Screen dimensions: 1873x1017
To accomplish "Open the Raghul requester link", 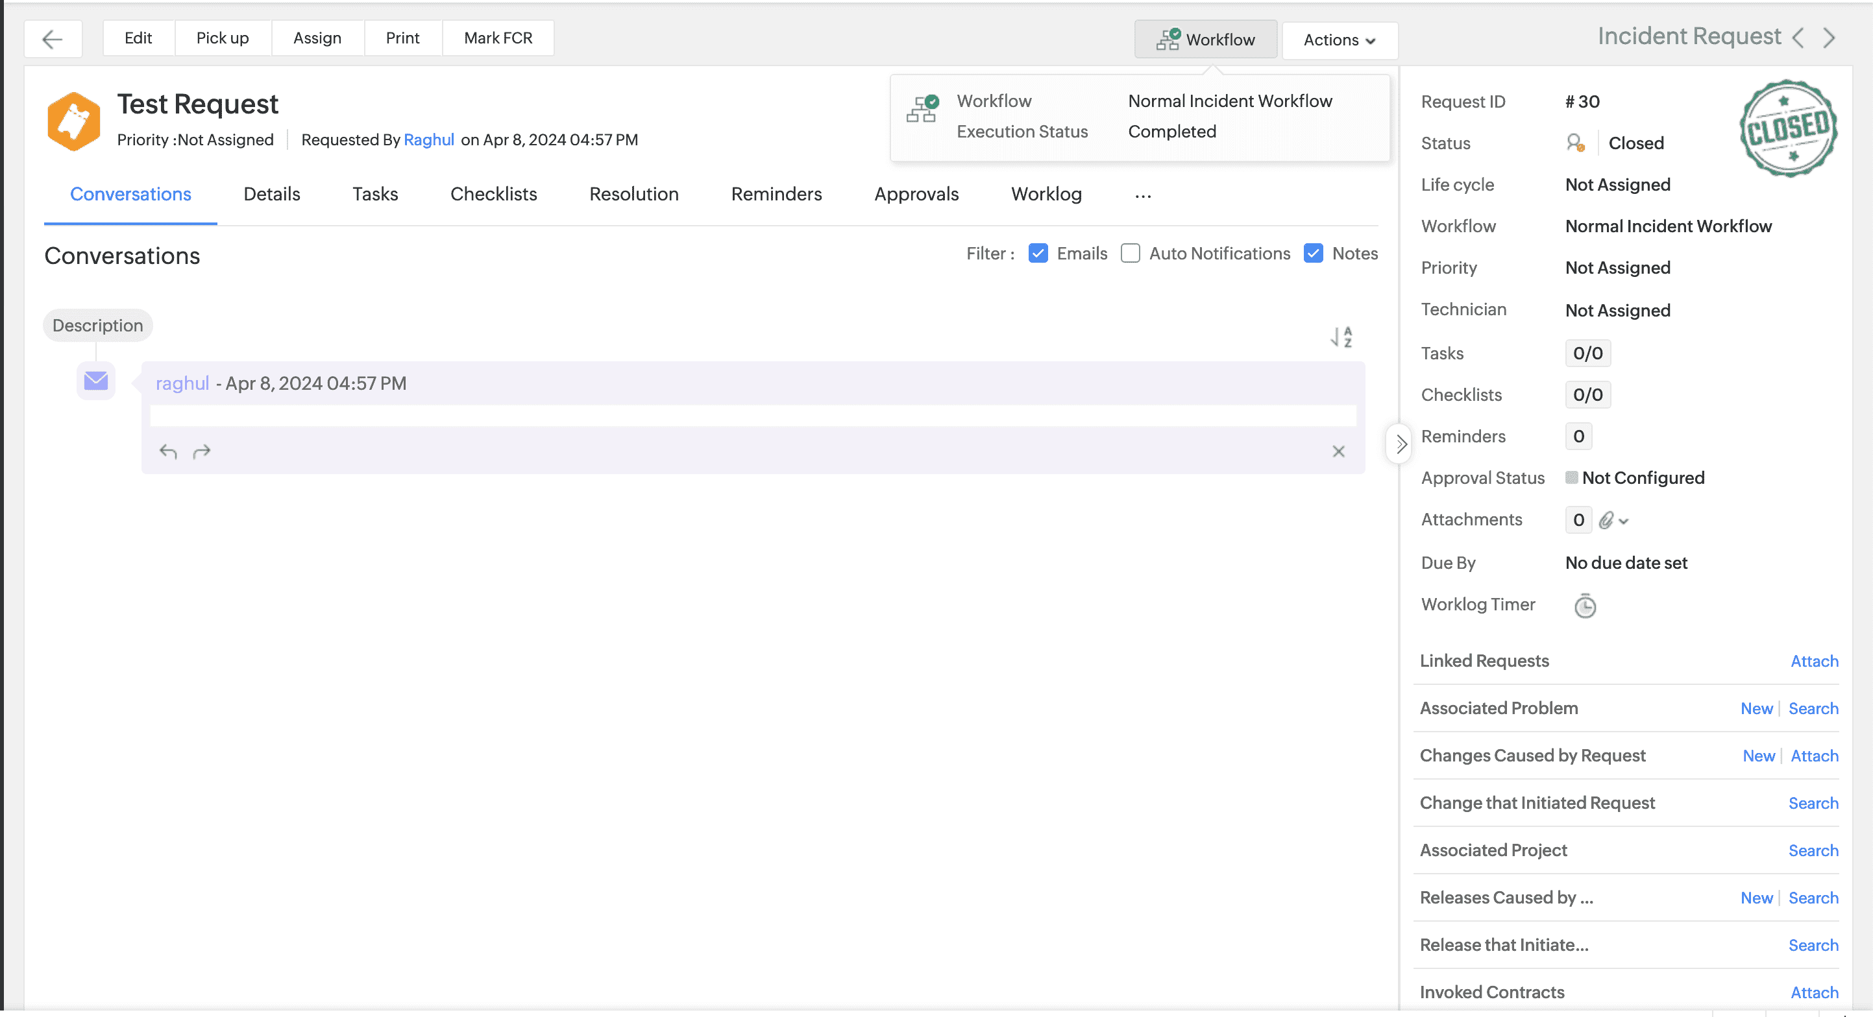I will (429, 139).
